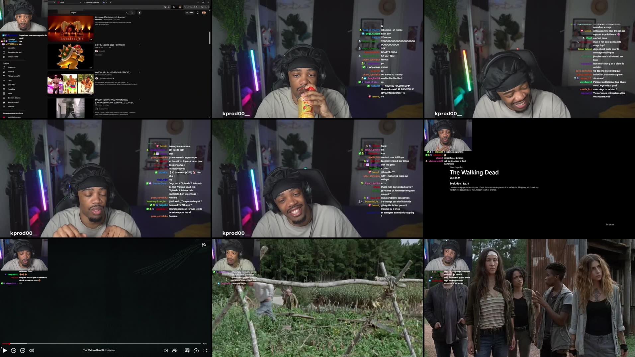
Task: Click title LOGOBI GT - Sucré Salé (CLIP OFFICIEL)
Action: click(113, 72)
